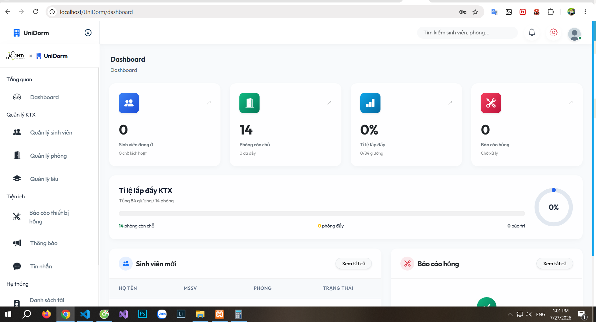
Task: Bookmark this page with the star icon
Action: [x=475, y=12]
